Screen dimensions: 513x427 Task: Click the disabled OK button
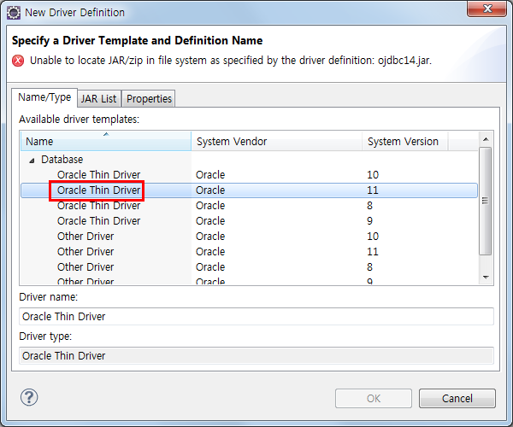click(374, 398)
